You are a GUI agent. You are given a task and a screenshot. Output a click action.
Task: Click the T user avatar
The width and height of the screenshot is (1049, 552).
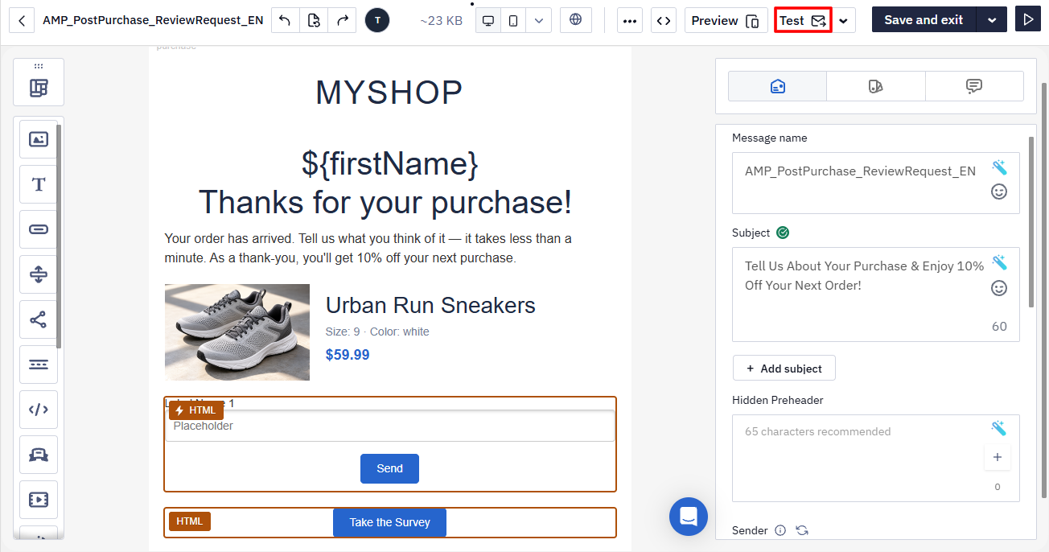(377, 20)
